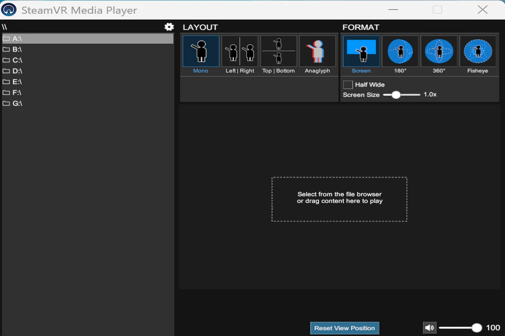Choose the Left | Right stereo layout
The image size is (505, 336).
pos(240,52)
